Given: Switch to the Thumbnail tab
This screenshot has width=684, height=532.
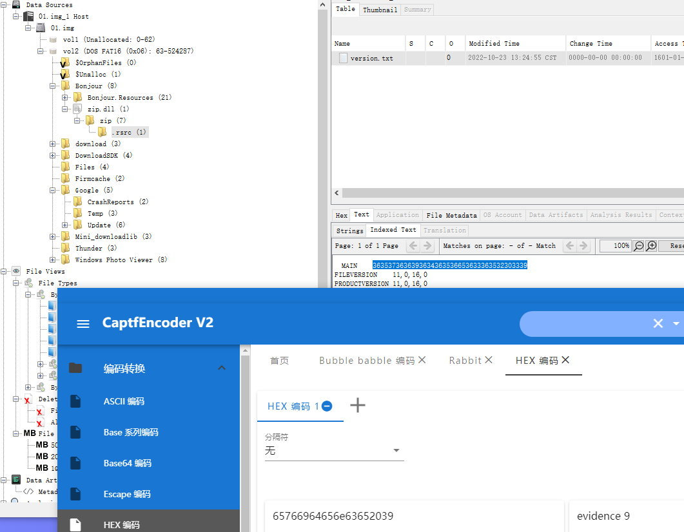Looking at the screenshot, I should [380, 10].
